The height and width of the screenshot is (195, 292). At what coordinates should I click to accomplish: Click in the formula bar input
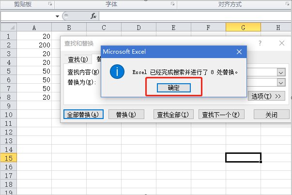[x=195, y=16]
